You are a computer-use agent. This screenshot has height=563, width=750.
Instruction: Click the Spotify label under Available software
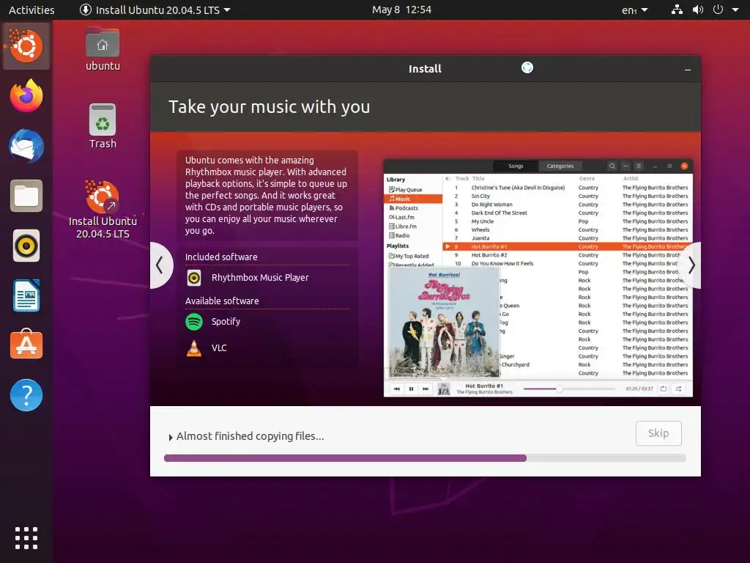[x=226, y=322]
